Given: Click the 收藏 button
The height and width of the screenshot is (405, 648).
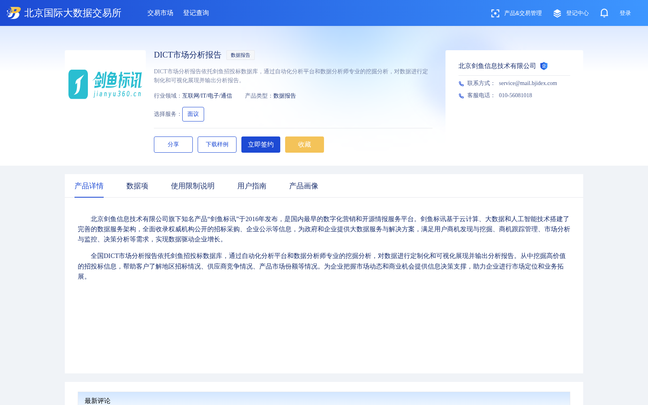Looking at the screenshot, I should click(x=305, y=145).
